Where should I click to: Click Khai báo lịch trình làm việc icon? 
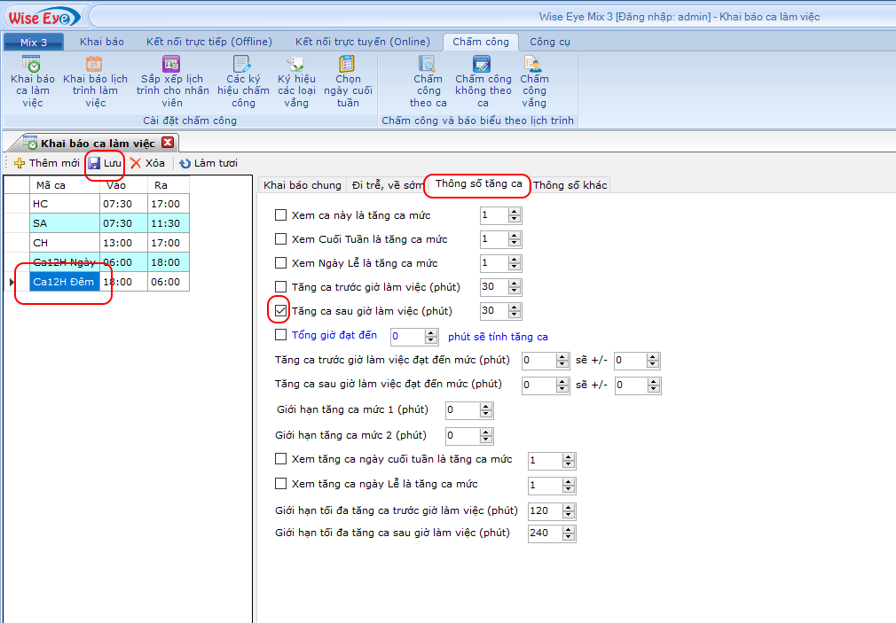pos(95,64)
